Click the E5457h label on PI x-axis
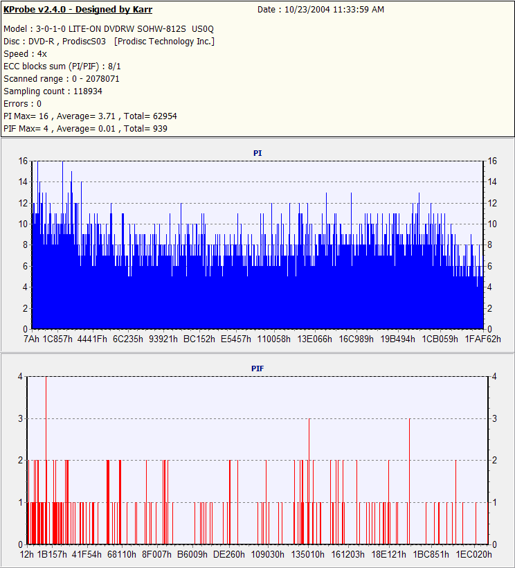Viewport: 515px width, 568px height. pos(236,339)
